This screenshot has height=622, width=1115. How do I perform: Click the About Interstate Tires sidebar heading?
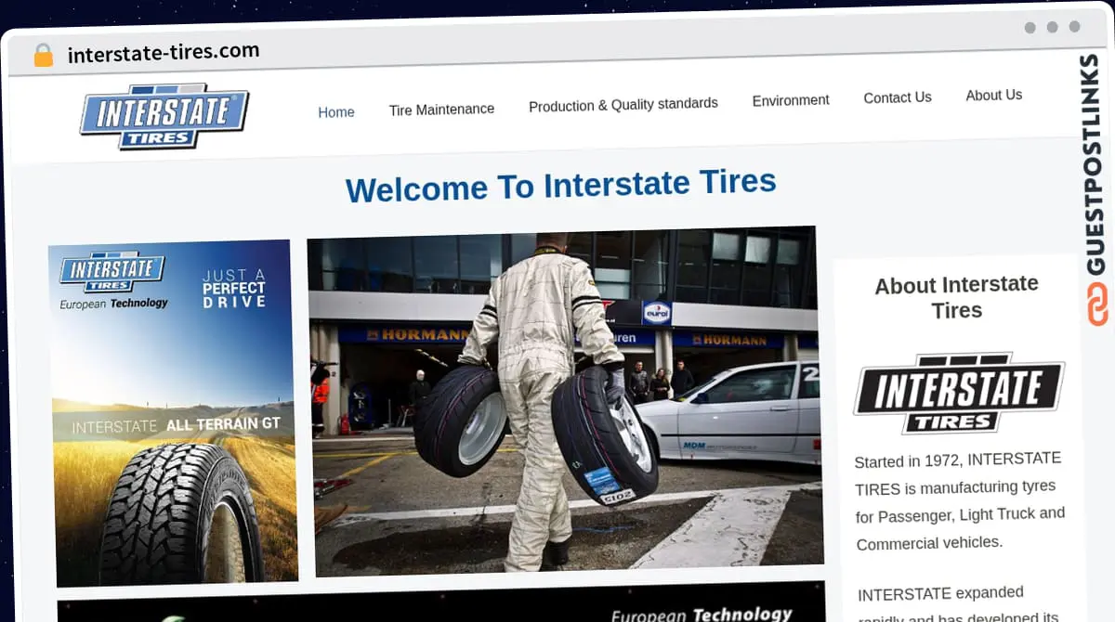(x=956, y=297)
